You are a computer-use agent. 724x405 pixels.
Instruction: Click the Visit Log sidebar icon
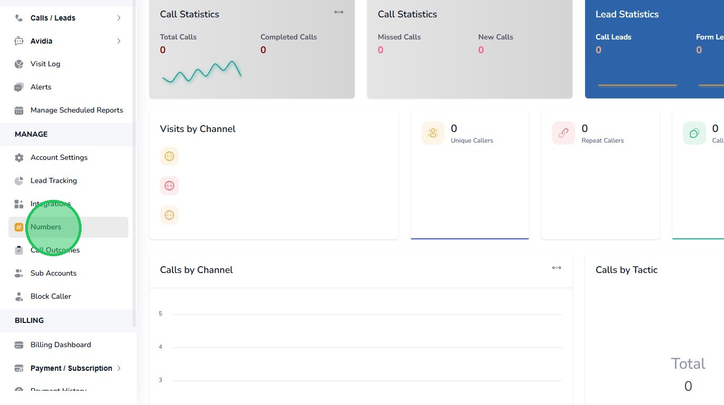tap(19, 64)
